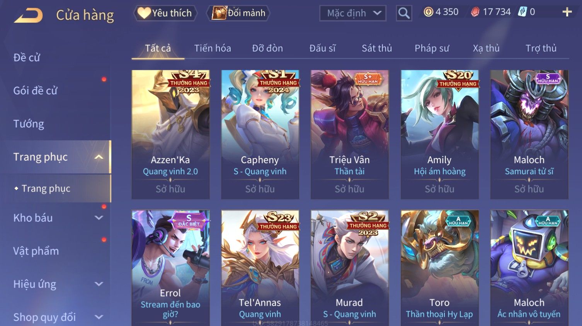Open Gói đề cử in sidebar
This screenshot has height=326, width=582.
[35, 91]
